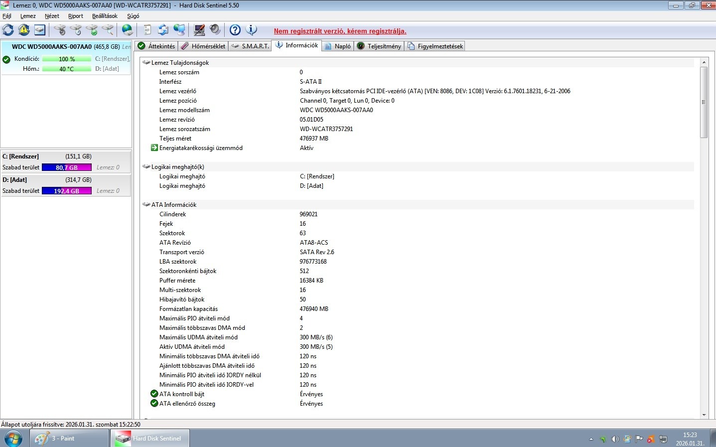
Task: Switch to the Figyelmeztetések tab
Action: [x=435, y=46]
